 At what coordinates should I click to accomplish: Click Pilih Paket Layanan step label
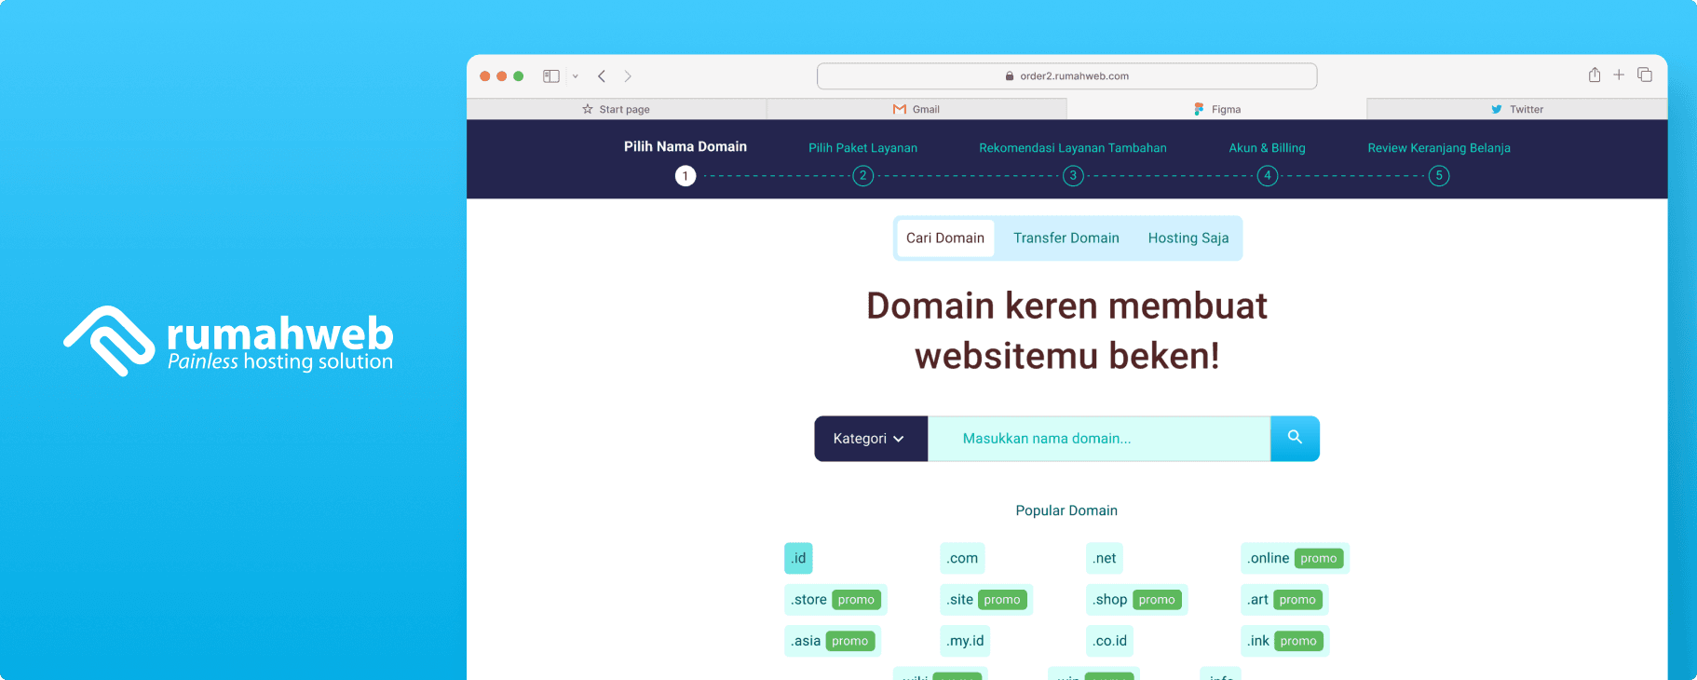(862, 148)
